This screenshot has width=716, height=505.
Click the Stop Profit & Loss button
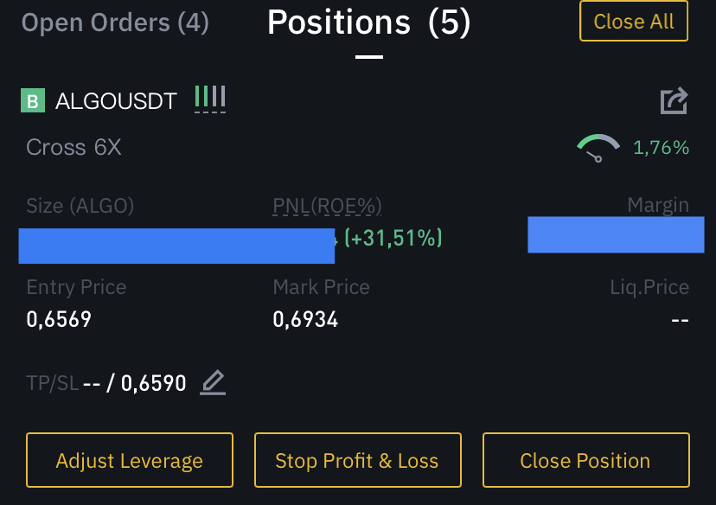(357, 460)
